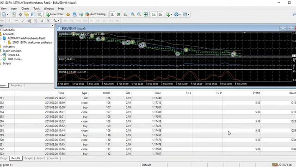
Task: Select the Vertical Line tool
Action: point(10,20)
